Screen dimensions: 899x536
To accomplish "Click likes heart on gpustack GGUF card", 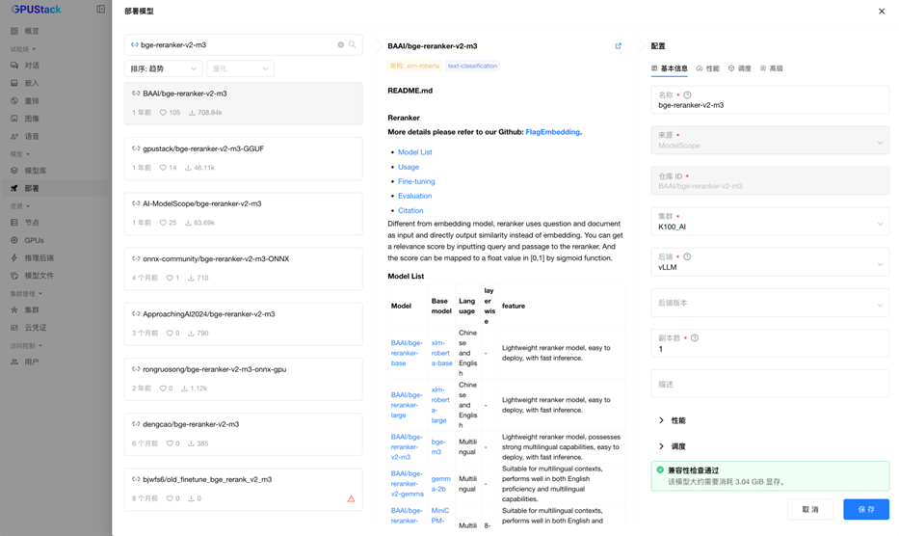I will pyautogui.click(x=163, y=168).
